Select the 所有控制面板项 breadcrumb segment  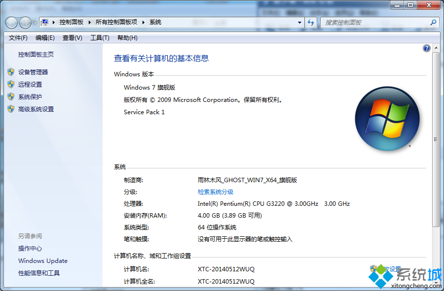coord(116,22)
